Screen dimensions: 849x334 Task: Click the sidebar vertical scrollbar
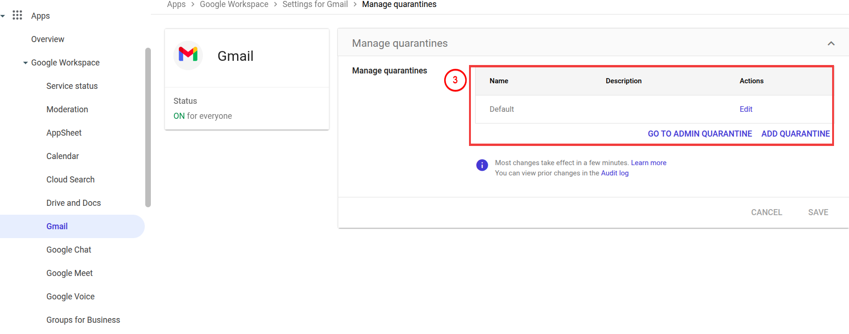tap(148, 127)
